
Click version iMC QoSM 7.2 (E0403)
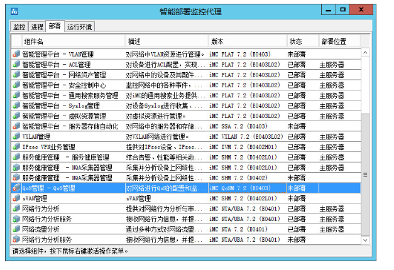pos(240,188)
